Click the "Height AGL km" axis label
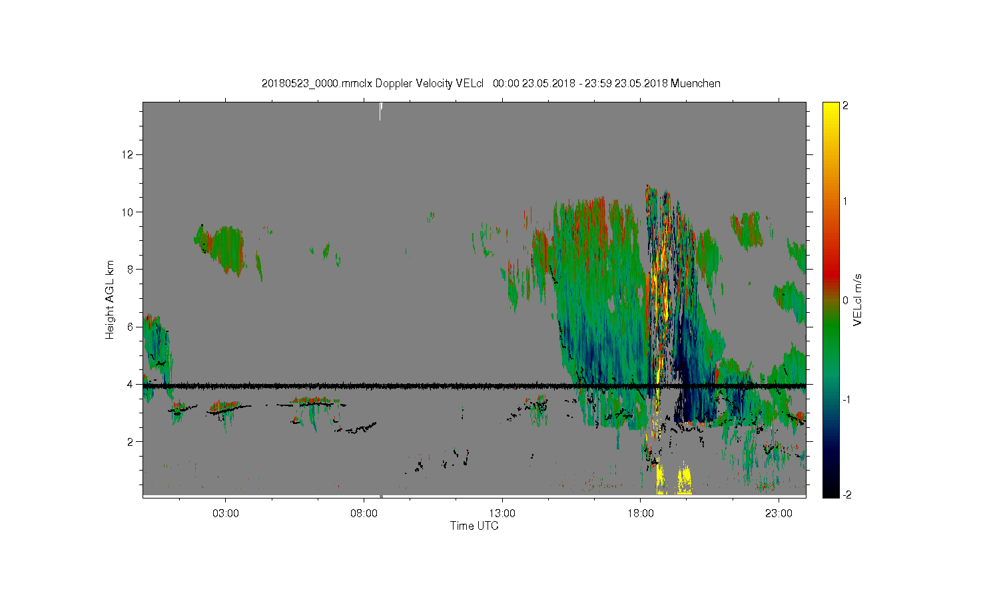 click(x=110, y=299)
